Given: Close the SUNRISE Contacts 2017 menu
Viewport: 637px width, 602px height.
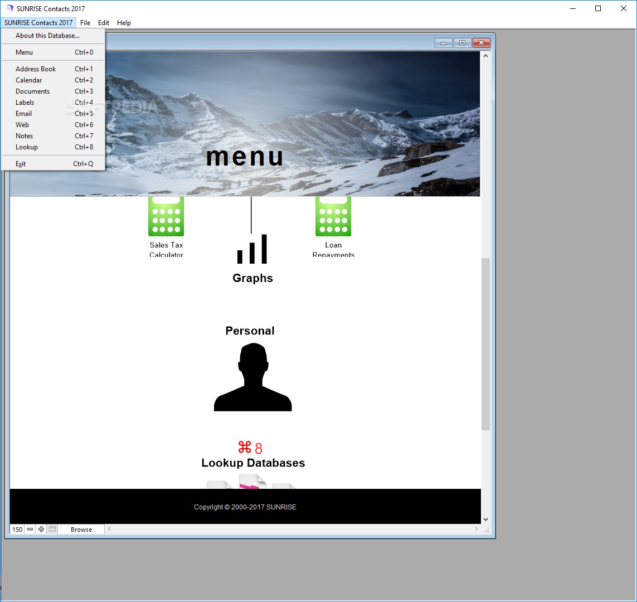Looking at the screenshot, I should tap(38, 23).
